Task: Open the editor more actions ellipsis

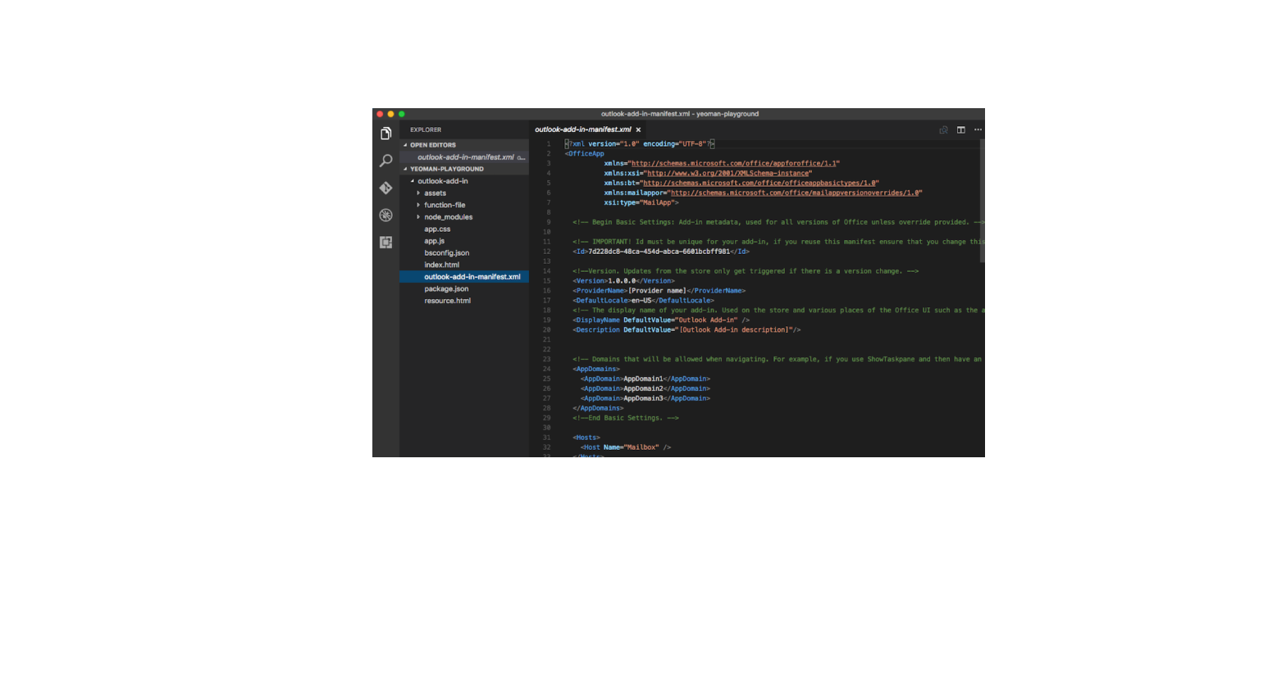Action: point(978,129)
